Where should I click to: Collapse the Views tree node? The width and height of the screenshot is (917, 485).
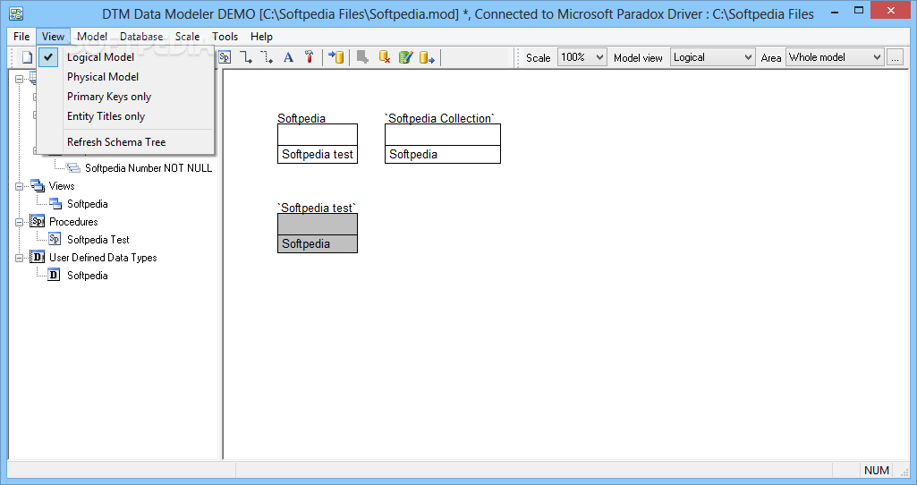(x=20, y=186)
